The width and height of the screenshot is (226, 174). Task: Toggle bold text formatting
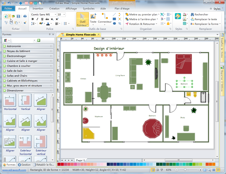tap(32, 19)
